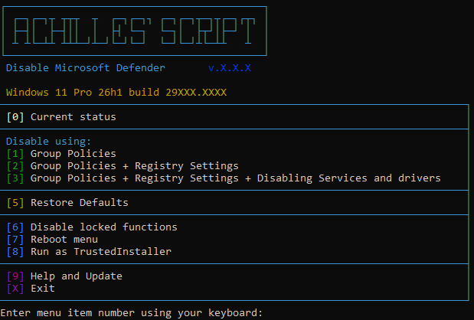Click the green [2] bracket marker
474x320 pixels.
coord(15,166)
